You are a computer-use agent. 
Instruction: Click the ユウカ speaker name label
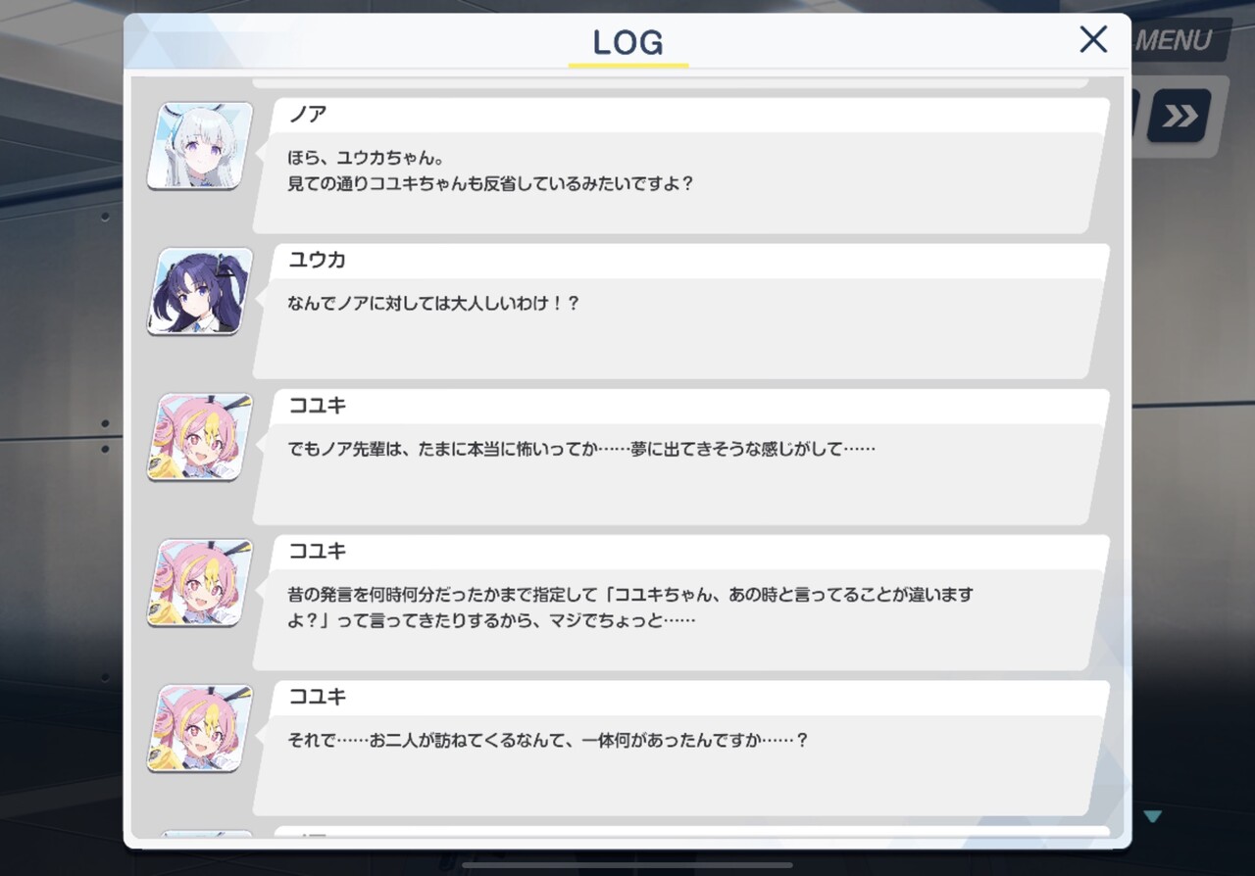pyautogui.click(x=317, y=260)
